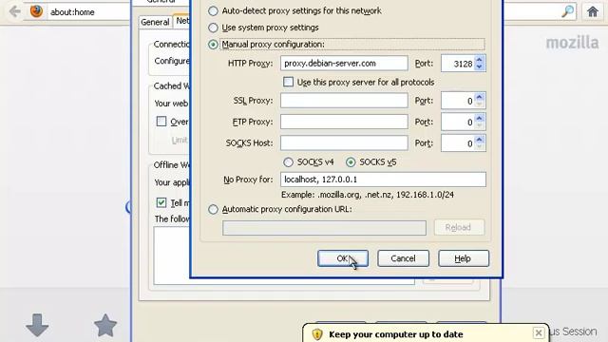Image resolution: width=608 pixels, height=342 pixels.
Task: Choose SOCKS v4 radio button
Action: 288,162
